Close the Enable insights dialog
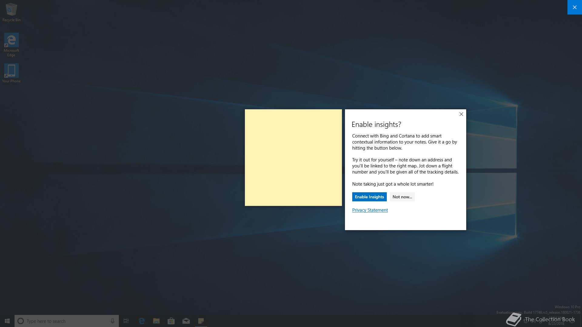 461,114
